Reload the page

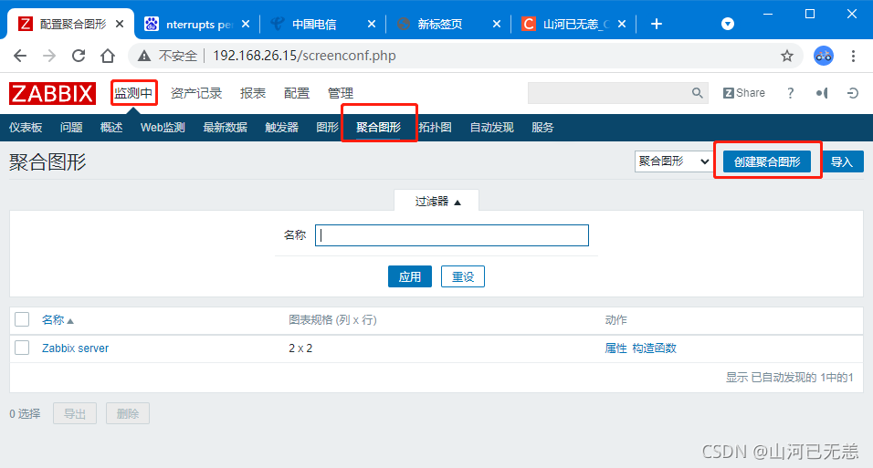coord(79,56)
